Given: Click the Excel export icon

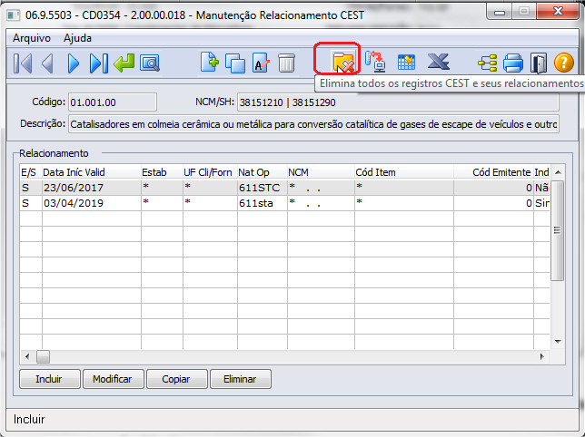Looking at the screenshot, I should (x=439, y=62).
